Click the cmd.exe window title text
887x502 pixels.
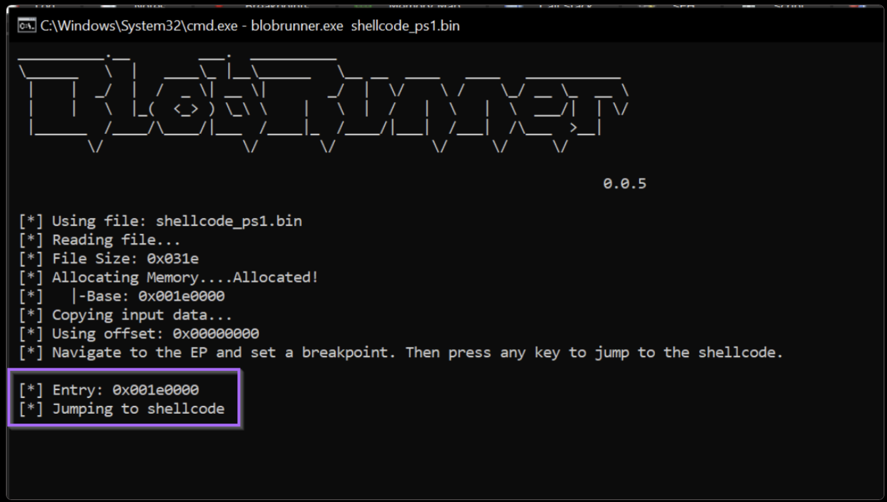click(x=249, y=26)
